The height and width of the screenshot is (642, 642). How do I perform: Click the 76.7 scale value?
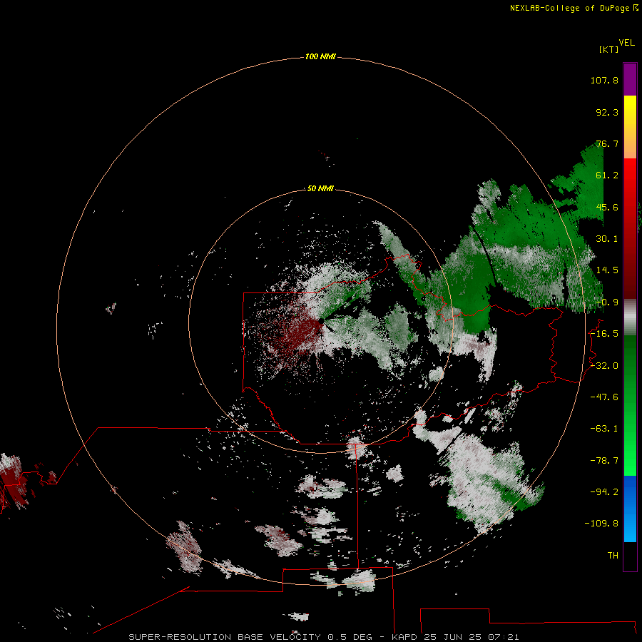(x=607, y=143)
